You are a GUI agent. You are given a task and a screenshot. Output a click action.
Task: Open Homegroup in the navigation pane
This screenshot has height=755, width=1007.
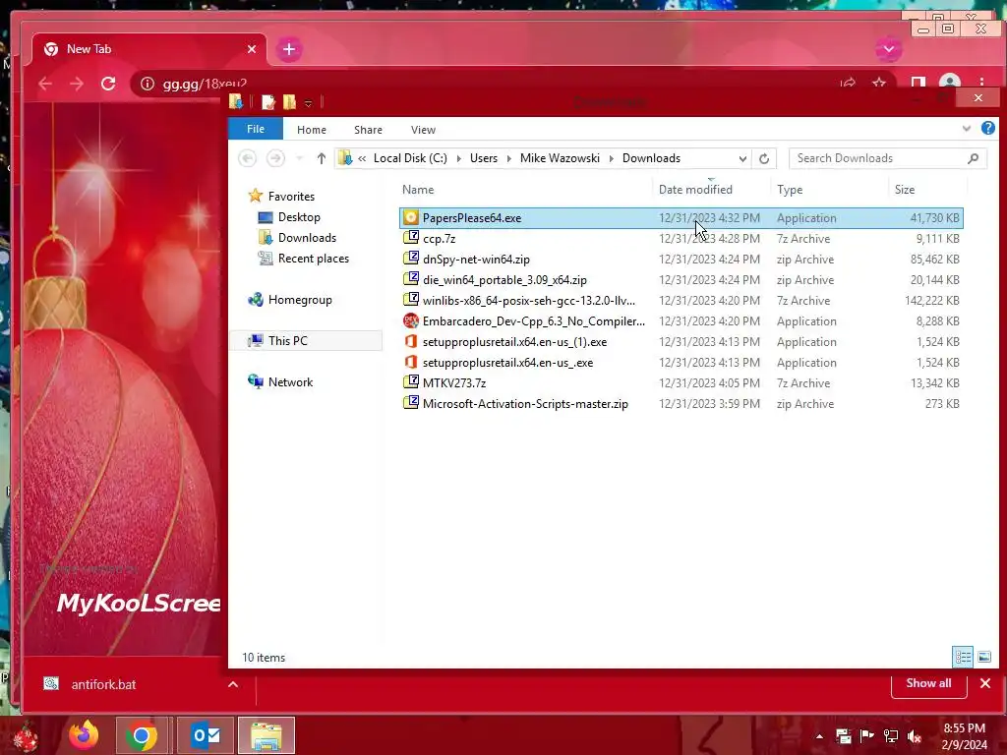(299, 299)
